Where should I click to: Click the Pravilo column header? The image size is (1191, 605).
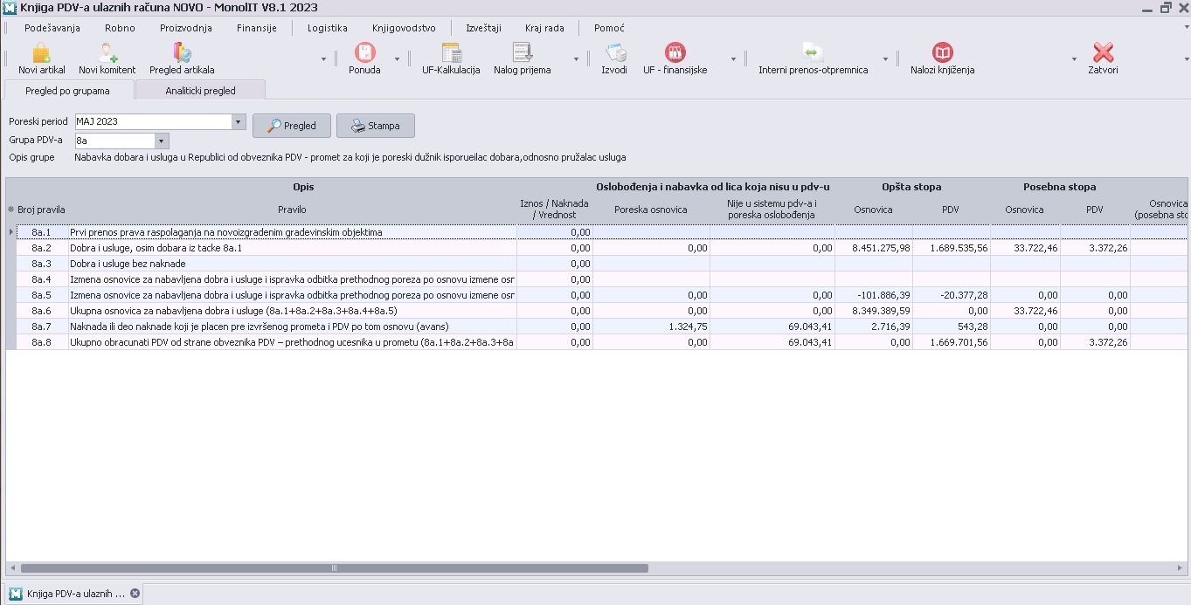(x=292, y=210)
